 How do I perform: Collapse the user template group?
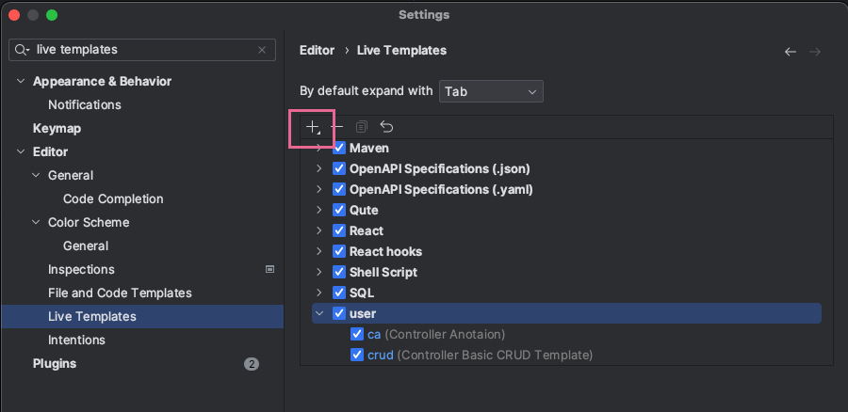pos(319,313)
